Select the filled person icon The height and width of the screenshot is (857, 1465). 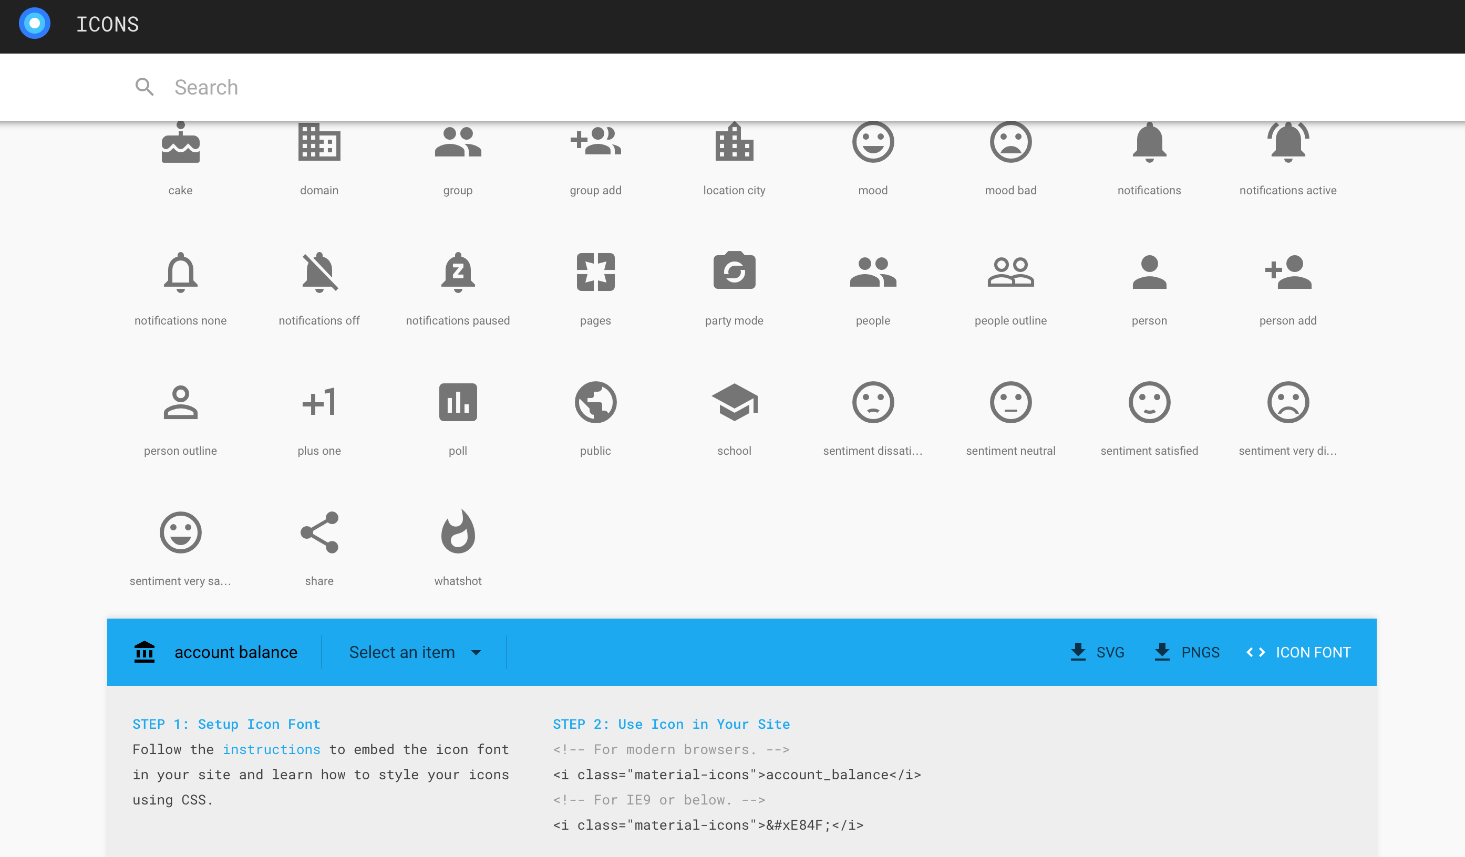pyautogui.click(x=1149, y=272)
